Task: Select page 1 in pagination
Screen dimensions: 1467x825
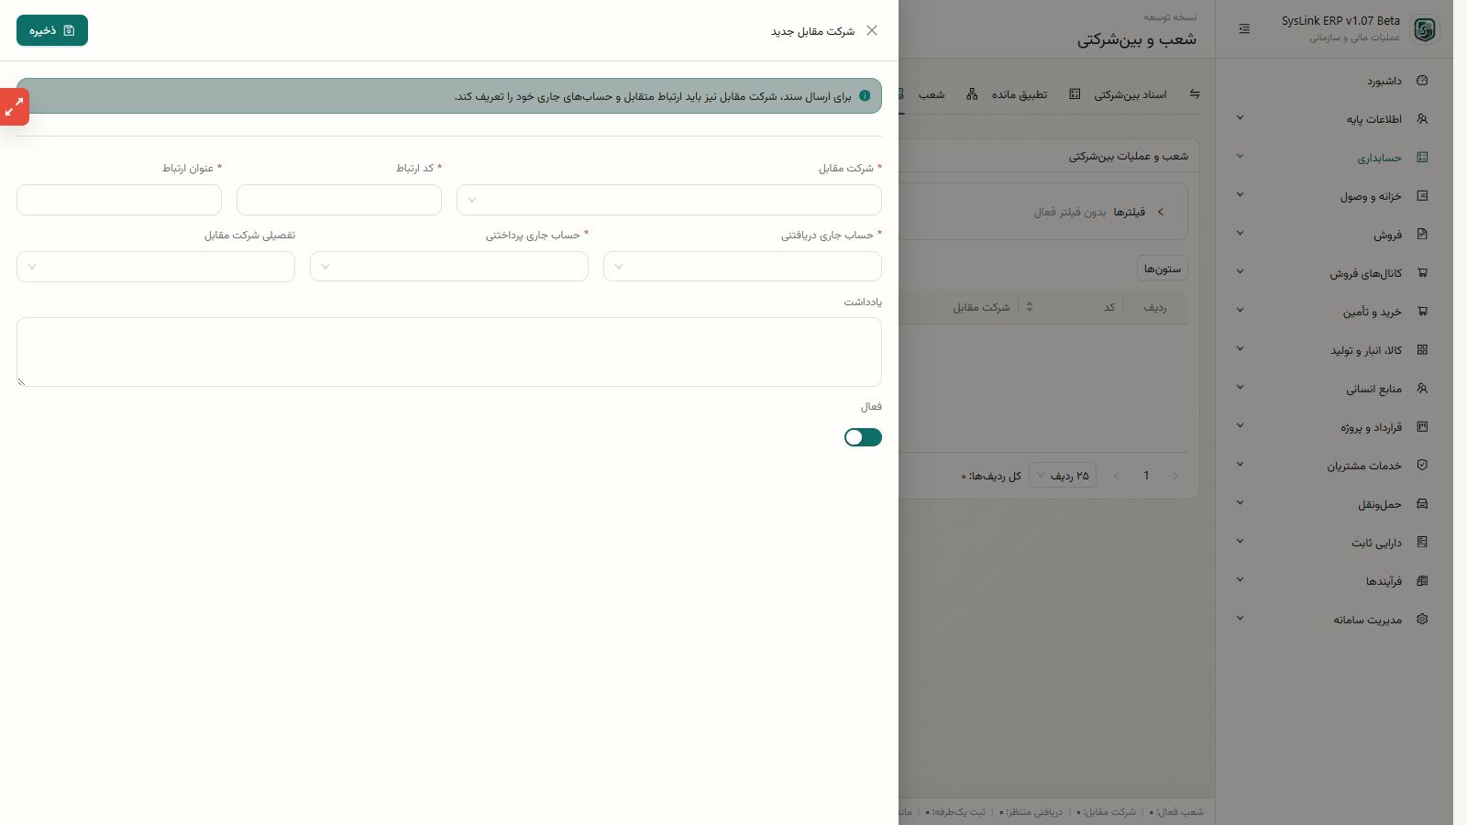Action: 1146,476
